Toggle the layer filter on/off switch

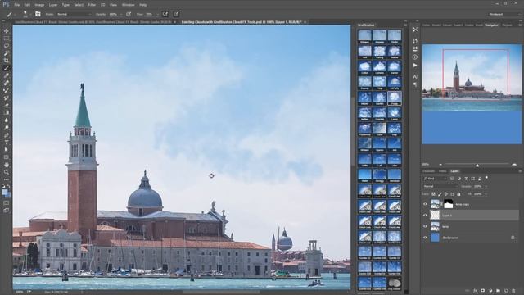pos(486,178)
